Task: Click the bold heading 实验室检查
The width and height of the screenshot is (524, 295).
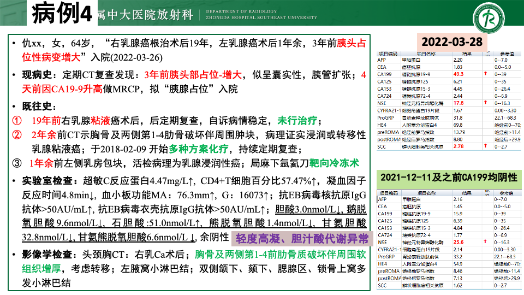Action: click(47, 181)
